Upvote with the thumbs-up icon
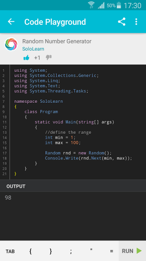This screenshot has width=146, height=261. (26, 58)
